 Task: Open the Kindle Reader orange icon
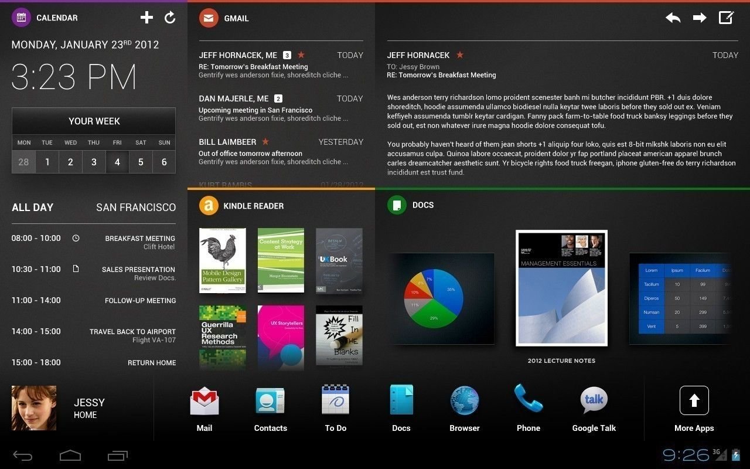coord(209,206)
